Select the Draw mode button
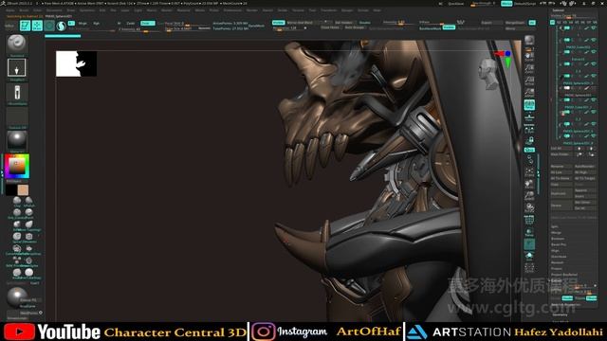The height and width of the screenshot is (341, 607). pos(37,26)
